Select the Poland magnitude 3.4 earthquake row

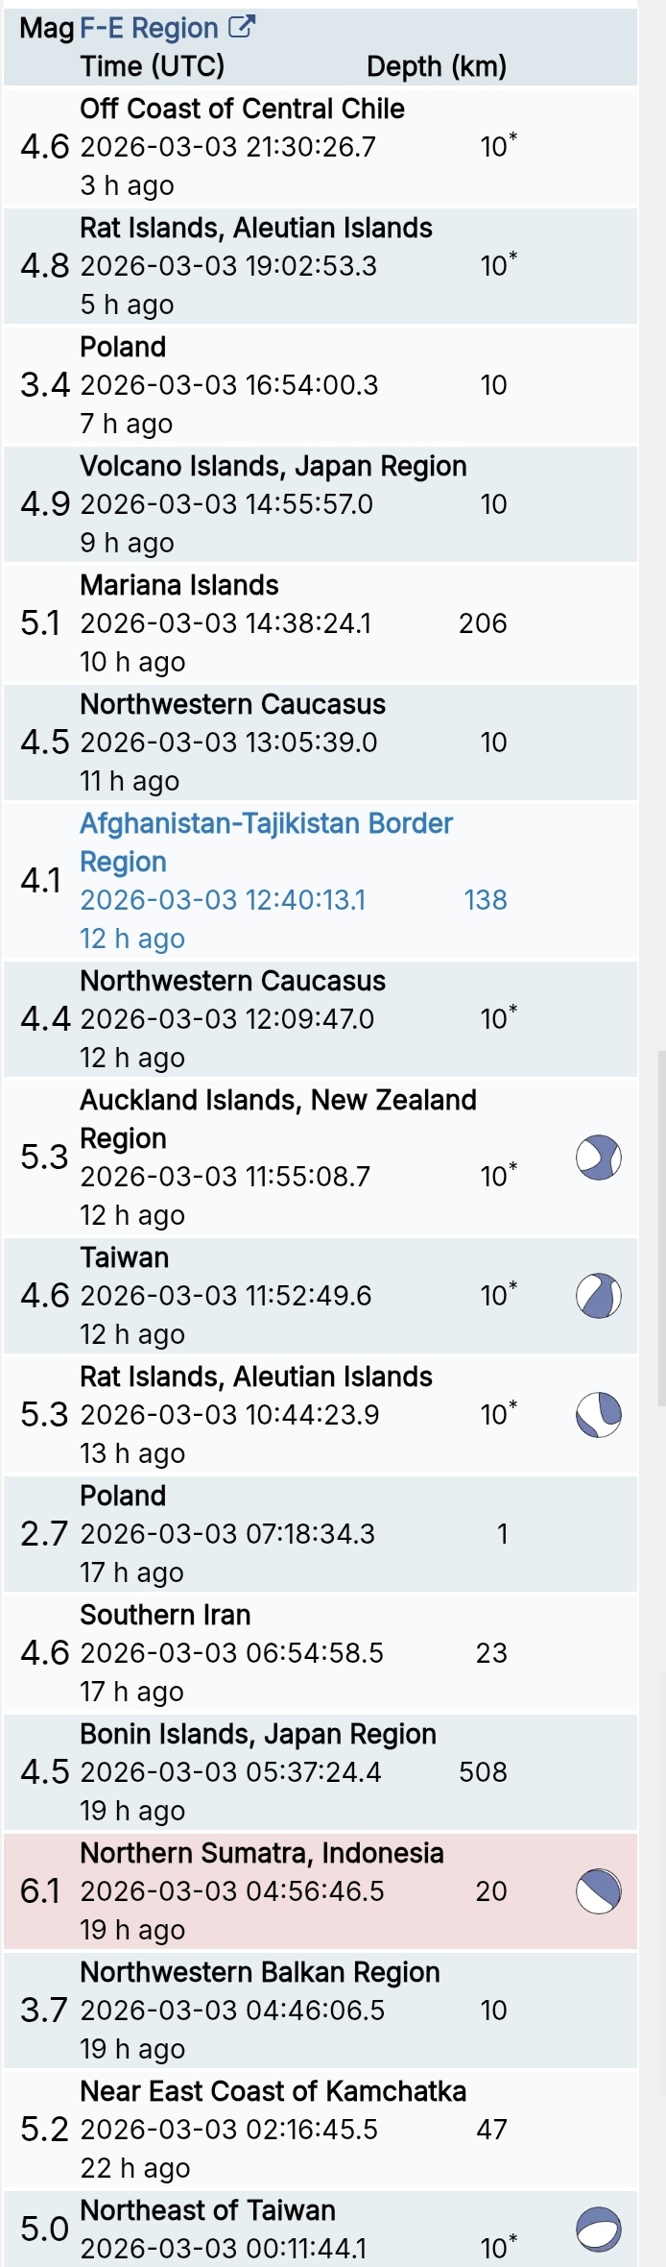123,348
